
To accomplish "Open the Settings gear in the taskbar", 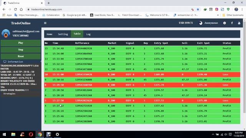I will (57, 135).
